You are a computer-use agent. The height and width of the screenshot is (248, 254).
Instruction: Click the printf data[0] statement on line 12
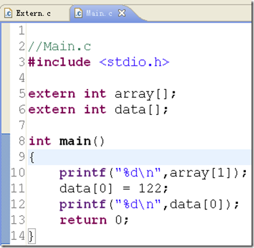[x=149, y=204]
